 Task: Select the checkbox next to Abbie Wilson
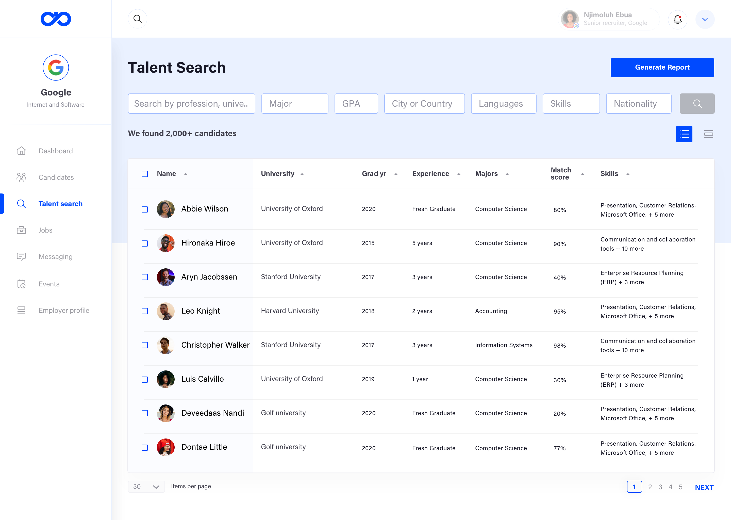tap(144, 209)
